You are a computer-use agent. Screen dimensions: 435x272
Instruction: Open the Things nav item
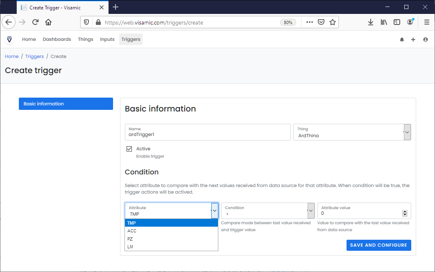coord(86,39)
